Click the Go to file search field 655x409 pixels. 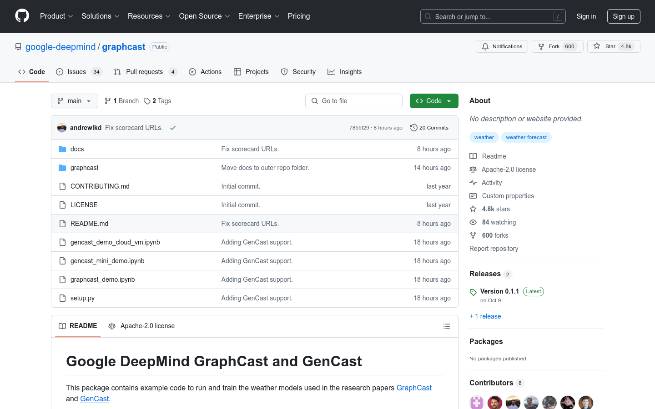click(x=354, y=101)
